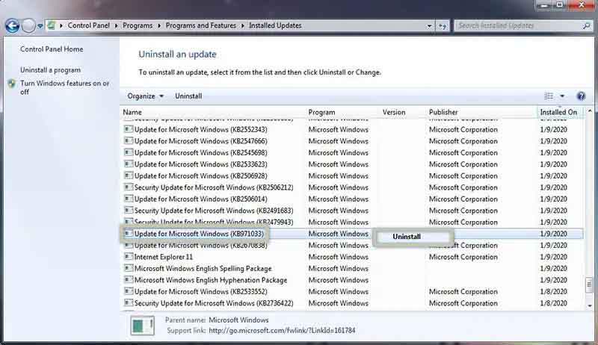Select Update for Microsoft Windows (KB2552343)
This screenshot has width=598, height=345.
353,129
